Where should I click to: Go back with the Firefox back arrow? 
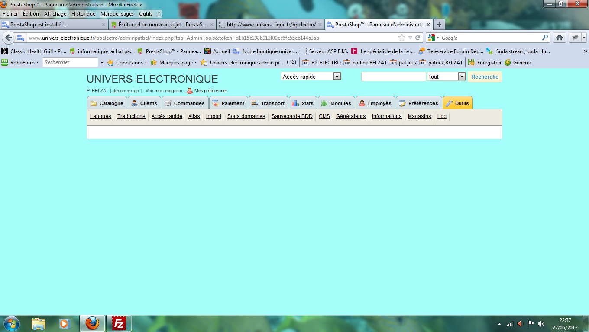coord(9,38)
